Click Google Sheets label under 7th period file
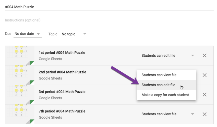Viewport: 217px width, 127px height. (50, 117)
